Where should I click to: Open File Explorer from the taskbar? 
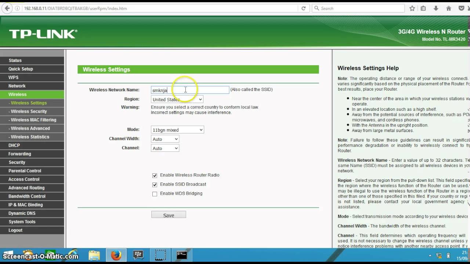[x=94, y=255]
